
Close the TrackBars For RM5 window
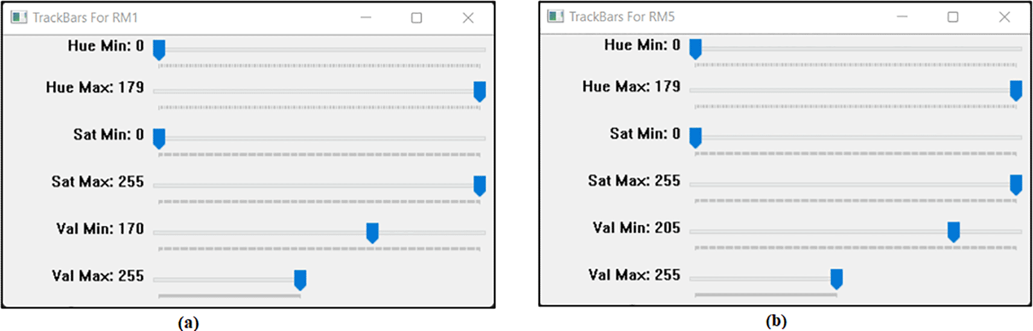coord(1005,16)
